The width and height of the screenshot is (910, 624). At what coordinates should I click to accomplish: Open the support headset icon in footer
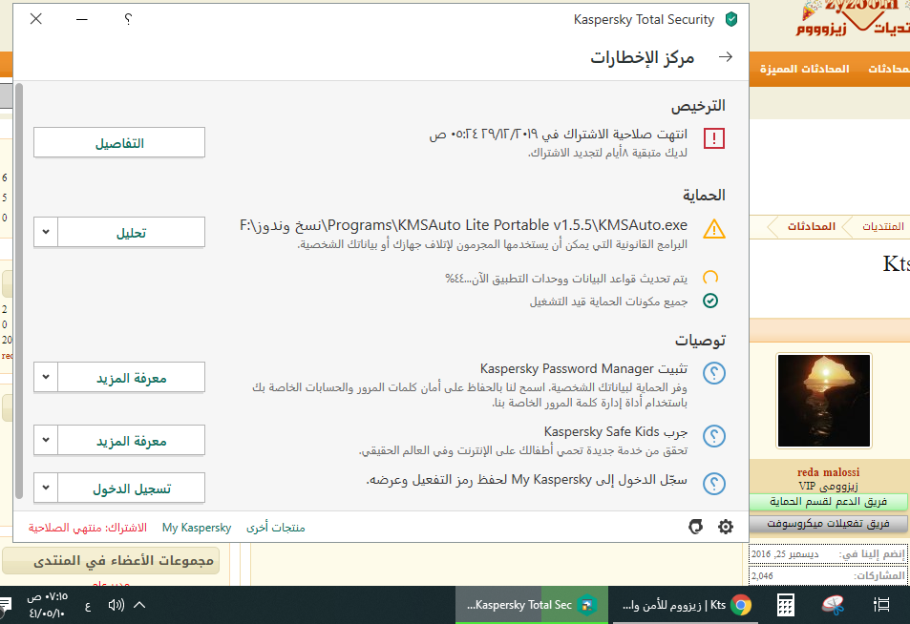coord(695,527)
